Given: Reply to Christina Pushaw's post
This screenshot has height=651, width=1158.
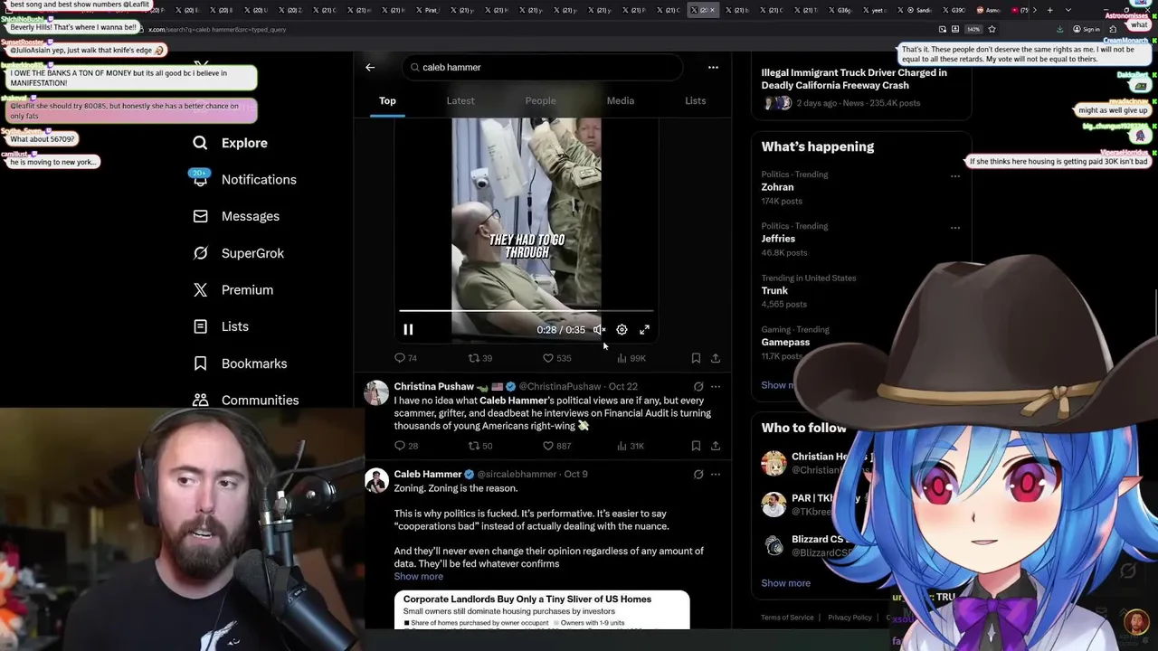Looking at the screenshot, I should point(405,446).
